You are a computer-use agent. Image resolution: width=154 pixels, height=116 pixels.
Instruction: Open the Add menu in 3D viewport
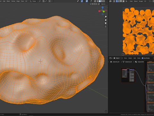[4, 1]
